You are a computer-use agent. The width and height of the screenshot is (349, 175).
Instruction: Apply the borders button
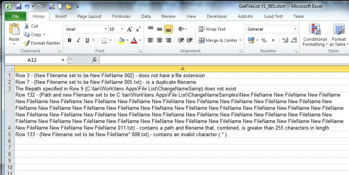(104, 40)
